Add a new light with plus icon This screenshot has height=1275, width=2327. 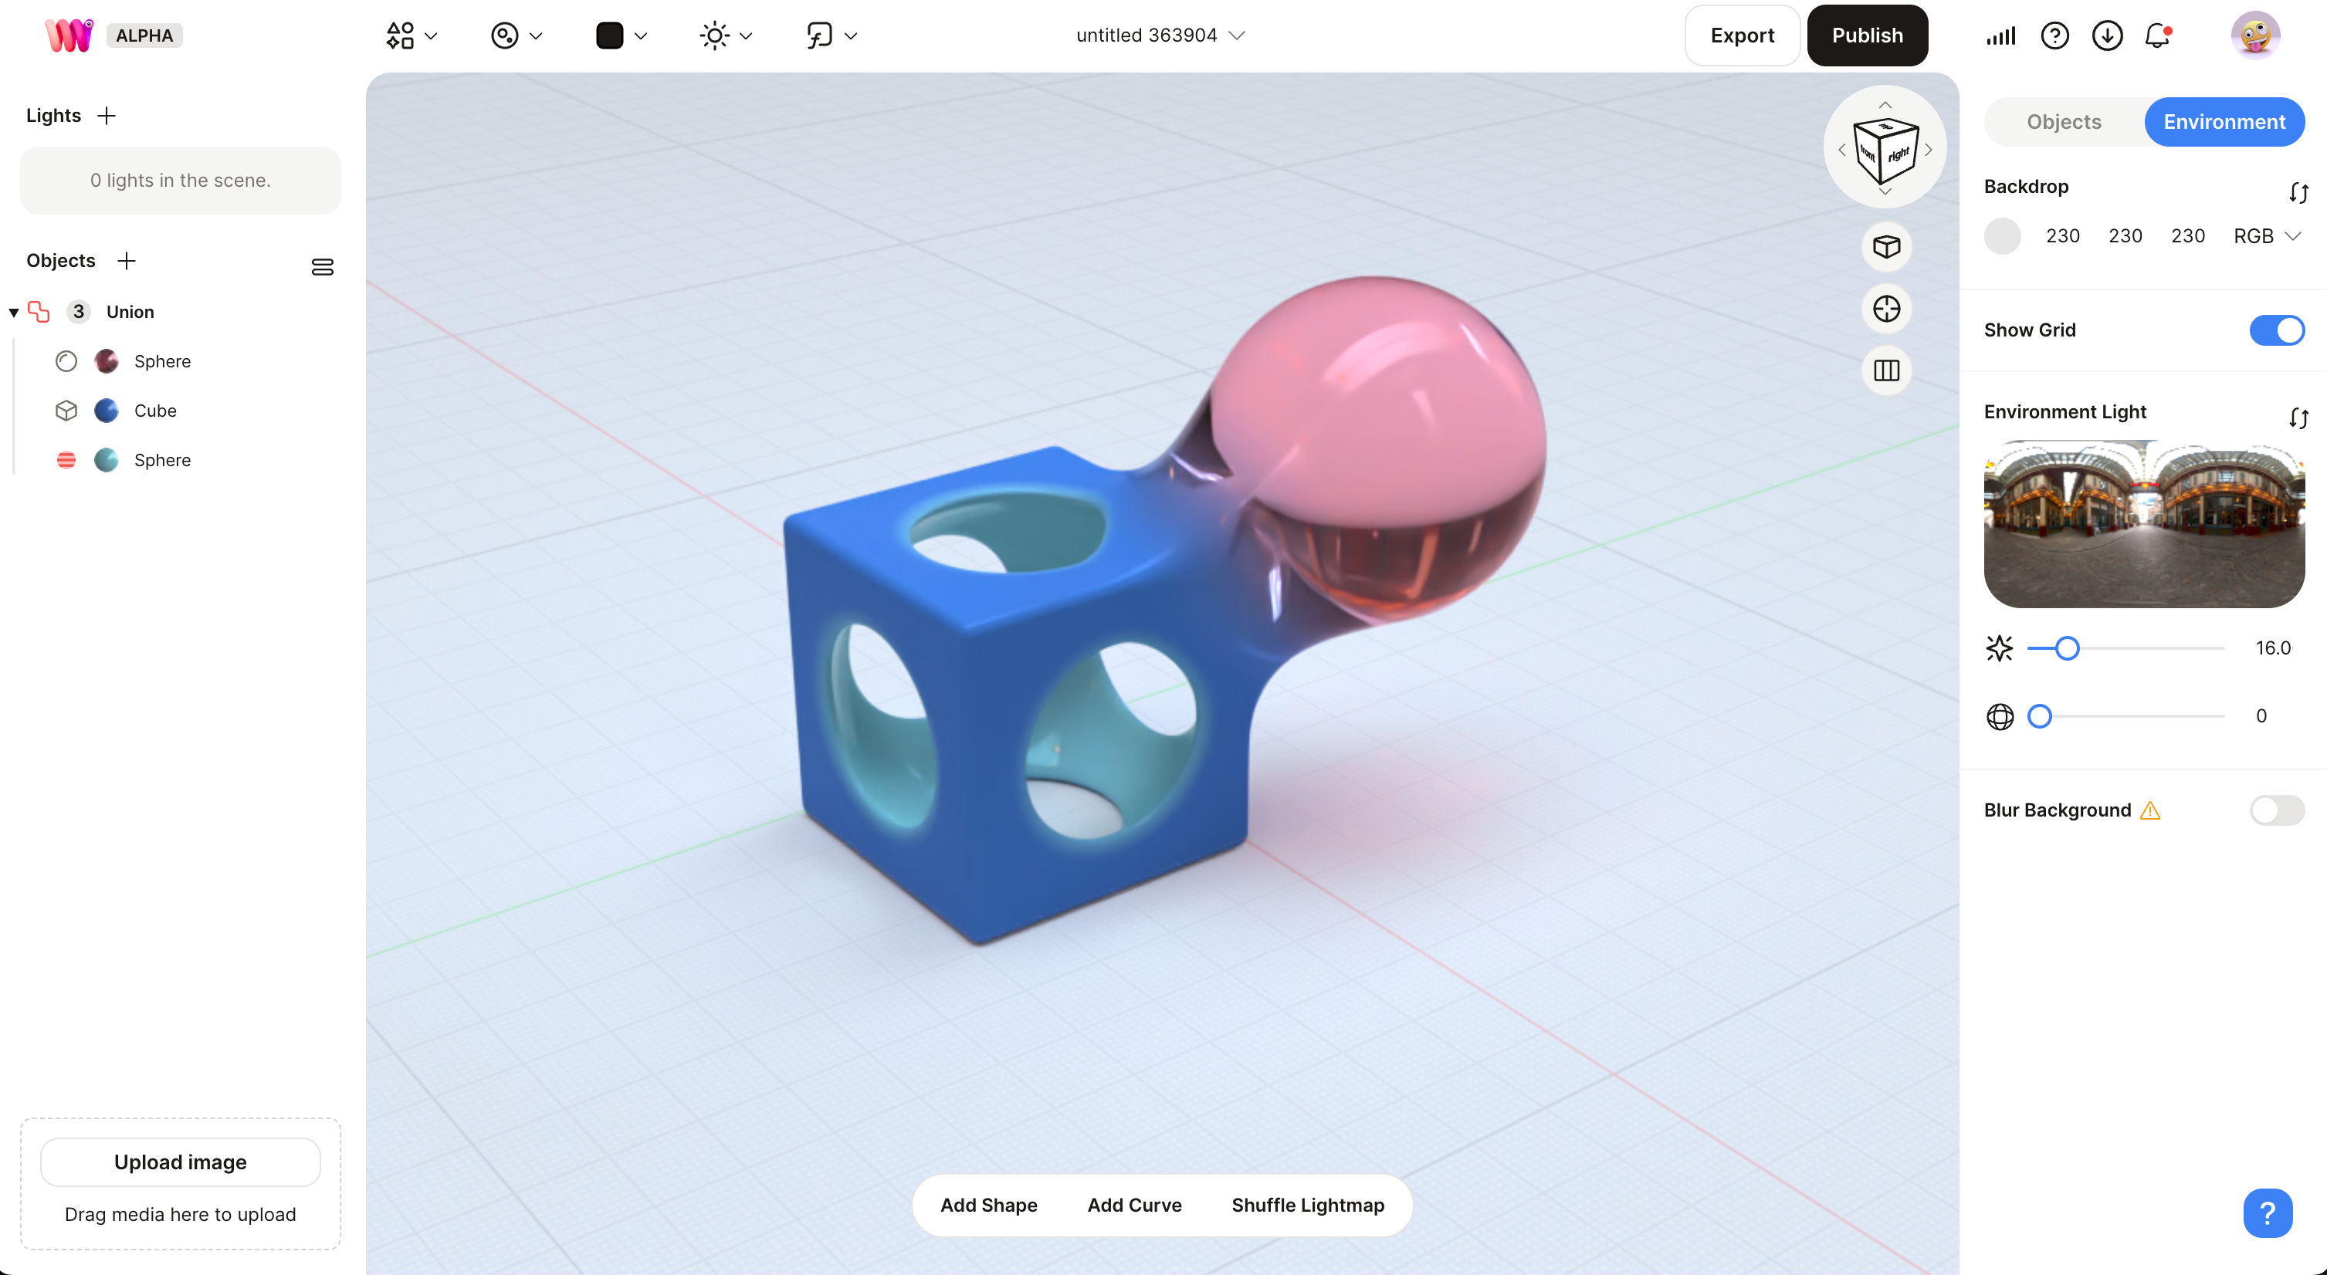107,116
